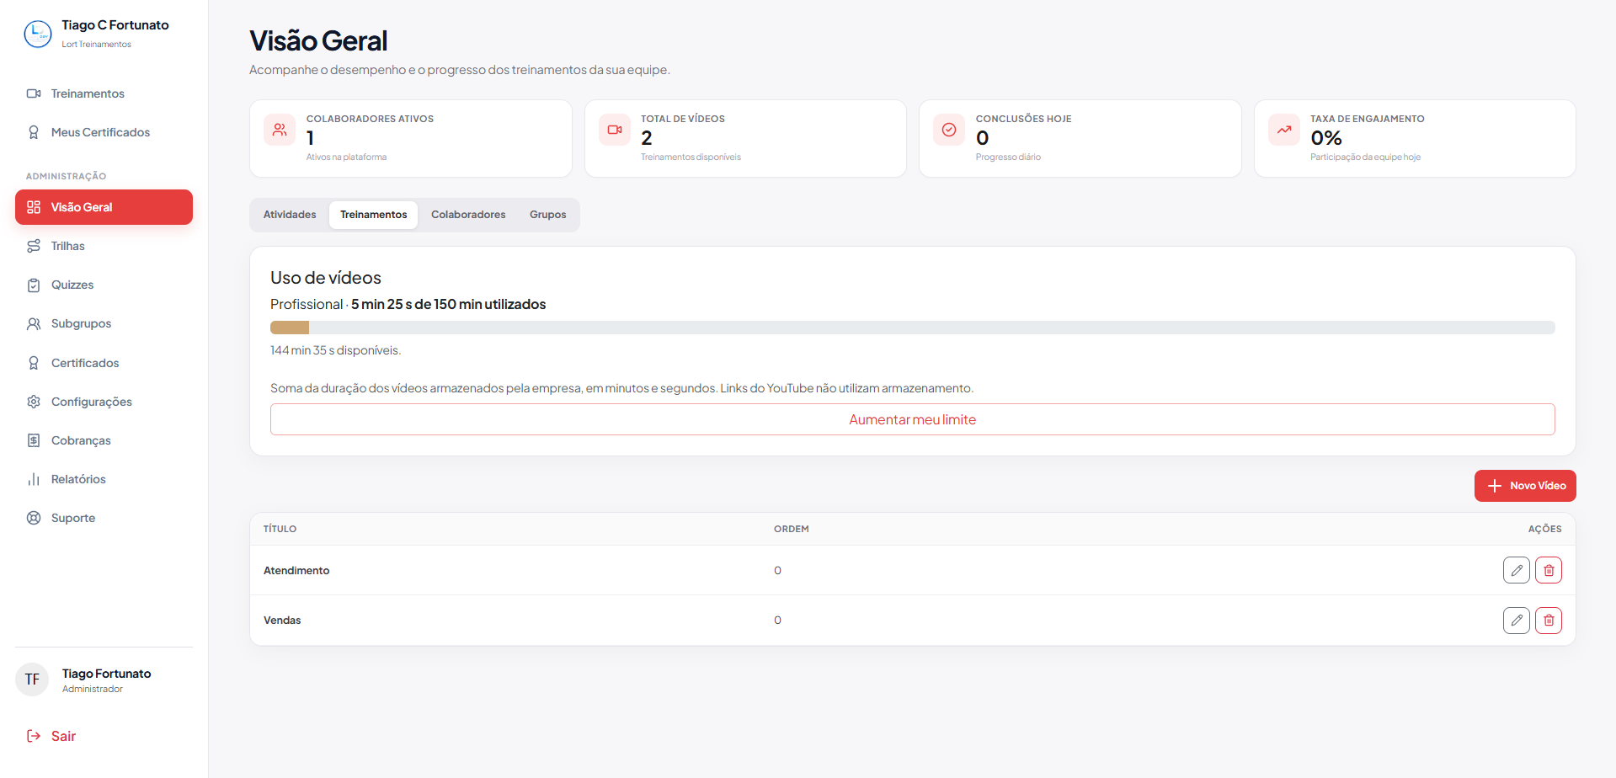This screenshot has width=1616, height=778.
Task: Select the Treinamentos tab
Action: pos(374,215)
